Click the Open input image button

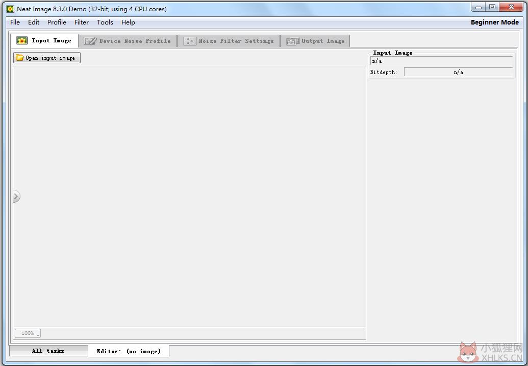(x=47, y=58)
